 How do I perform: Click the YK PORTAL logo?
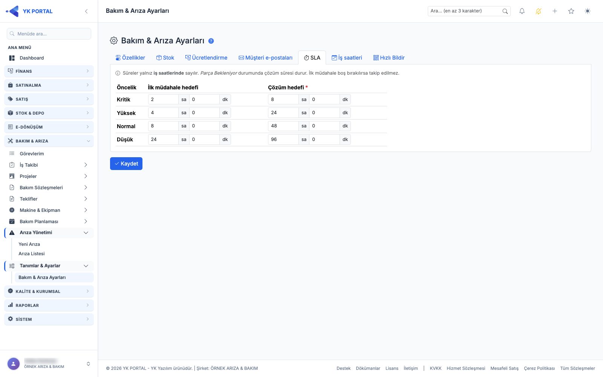click(x=29, y=11)
